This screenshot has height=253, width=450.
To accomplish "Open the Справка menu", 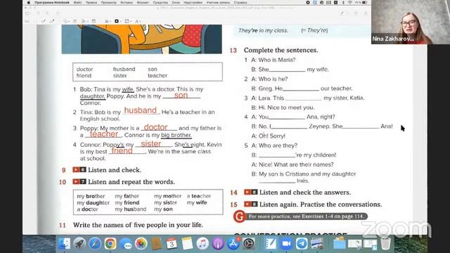I will (240, 3).
